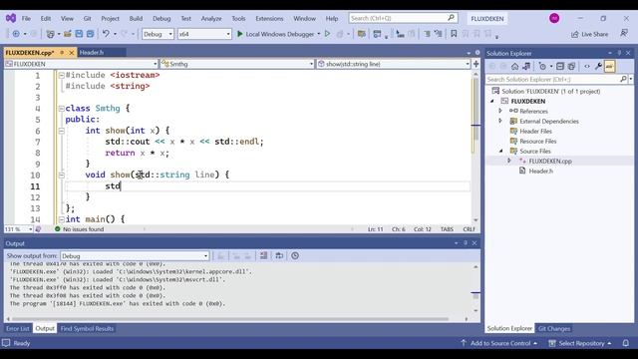Open the FLUXDEKEN project scope dropdown
Image resolution: width=638 pixels, height=359 pixels.
pos(81,64)
